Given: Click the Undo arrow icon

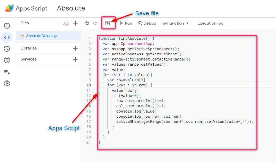Looking at the screenshot, I should (x=87, y=23).
